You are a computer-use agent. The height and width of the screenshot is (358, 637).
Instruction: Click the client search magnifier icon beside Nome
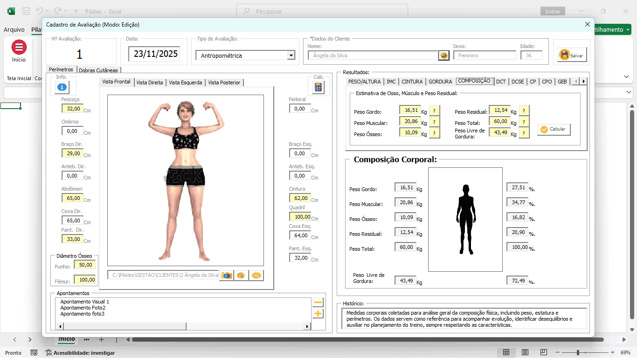point(443,55)
